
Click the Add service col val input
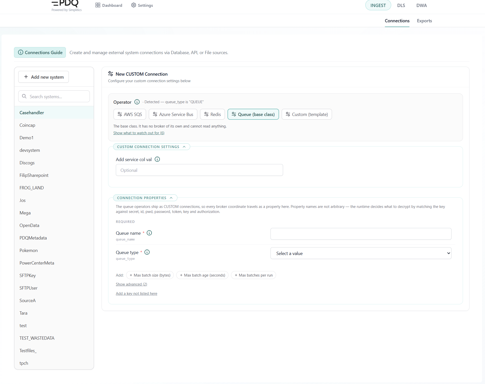199,170
